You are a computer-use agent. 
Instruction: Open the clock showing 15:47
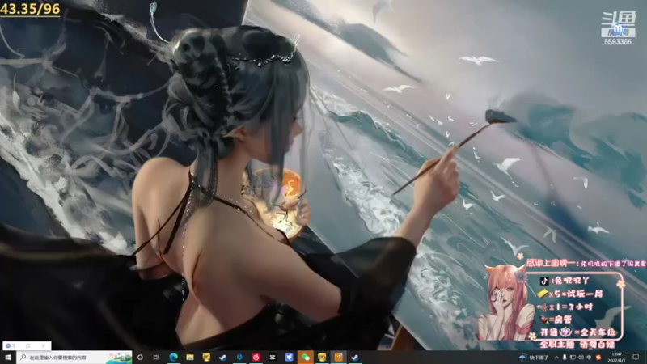616,358
